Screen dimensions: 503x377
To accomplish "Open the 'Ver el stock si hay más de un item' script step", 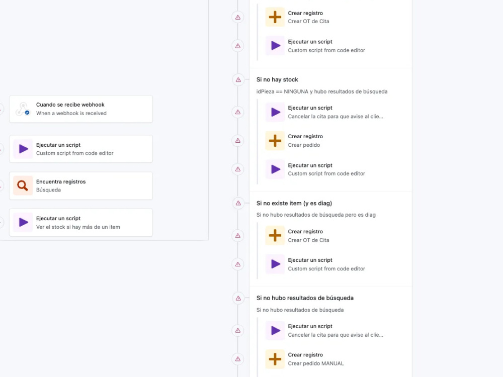I will click(81, 223).
